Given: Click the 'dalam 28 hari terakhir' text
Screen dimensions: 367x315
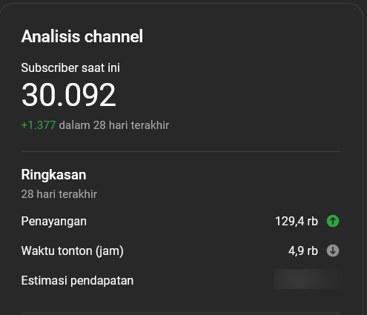Looking at the screenshot, I should coord(114,125).
